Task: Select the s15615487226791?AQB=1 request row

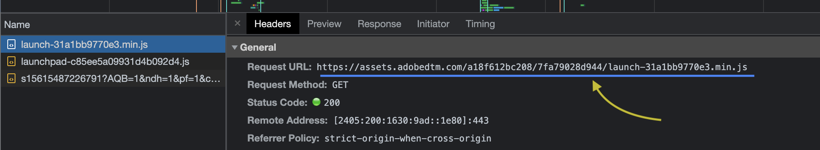Action: point(113,79)
